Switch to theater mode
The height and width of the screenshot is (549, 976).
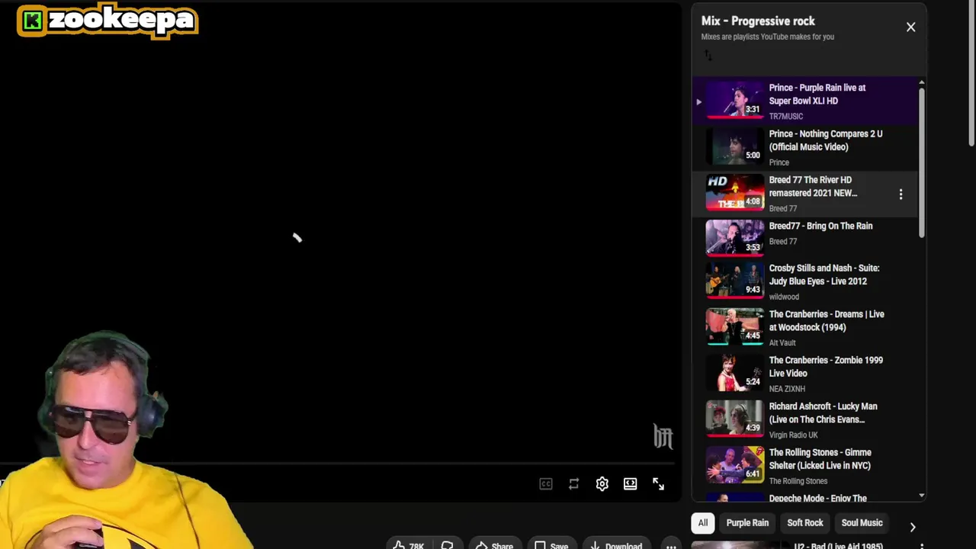(630, 484)
